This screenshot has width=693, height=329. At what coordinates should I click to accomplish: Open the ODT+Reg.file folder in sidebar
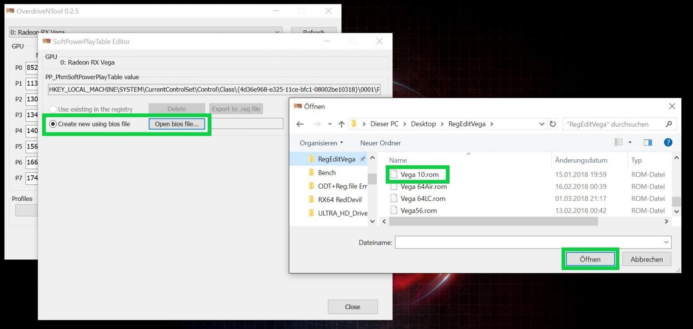click(x=342, y=186)
